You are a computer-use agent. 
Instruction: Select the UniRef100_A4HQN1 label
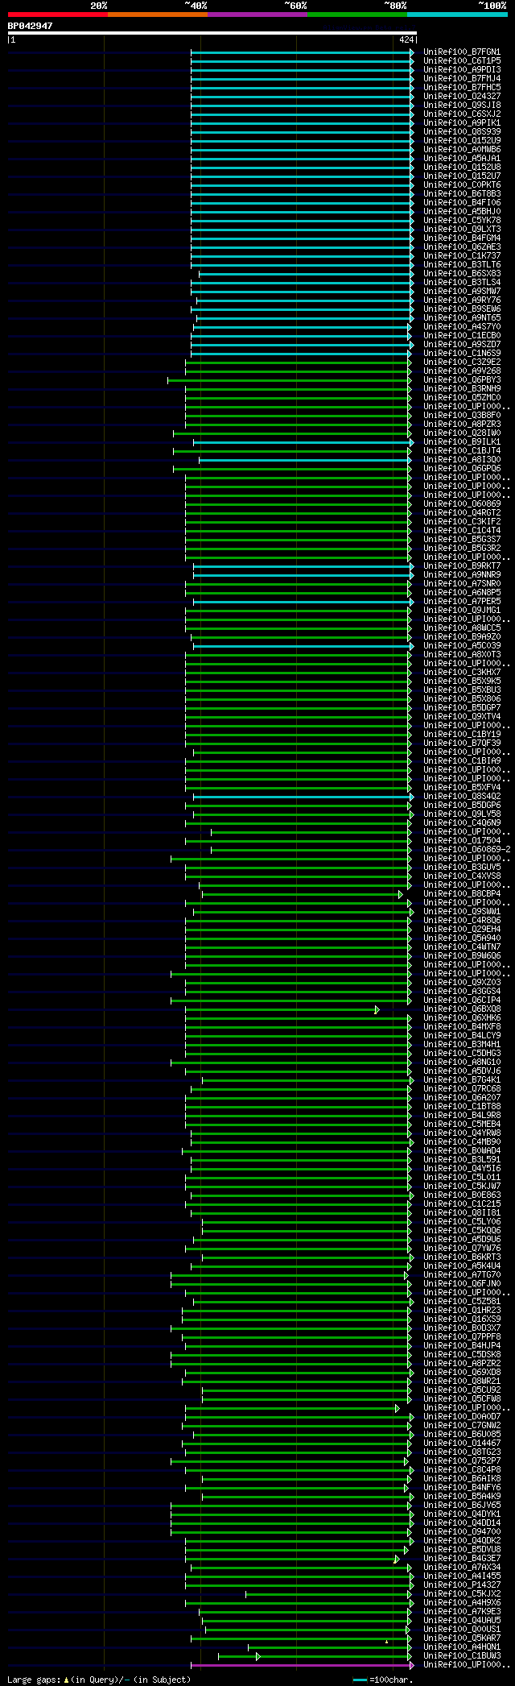462,1647
